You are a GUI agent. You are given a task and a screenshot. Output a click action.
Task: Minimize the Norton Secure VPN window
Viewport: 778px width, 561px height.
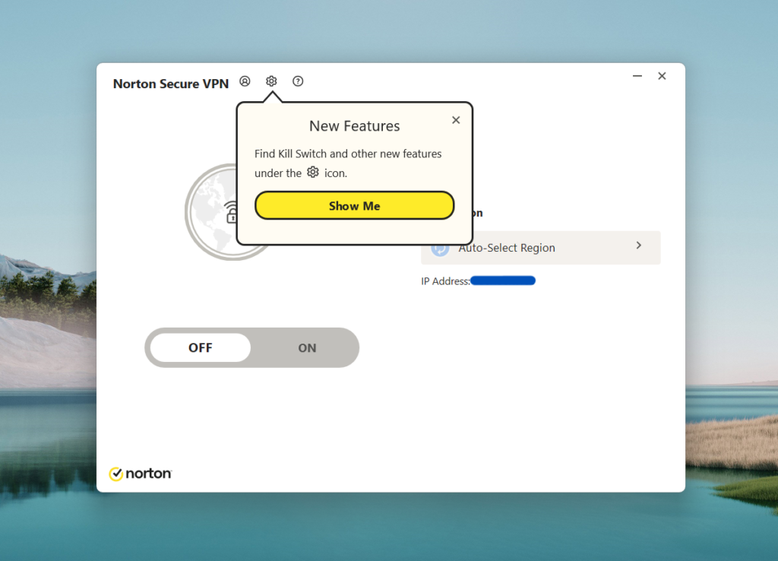(x=637, y=76)
